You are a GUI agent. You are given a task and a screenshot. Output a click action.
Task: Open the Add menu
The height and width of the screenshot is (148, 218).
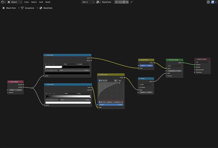click(41, 2)
